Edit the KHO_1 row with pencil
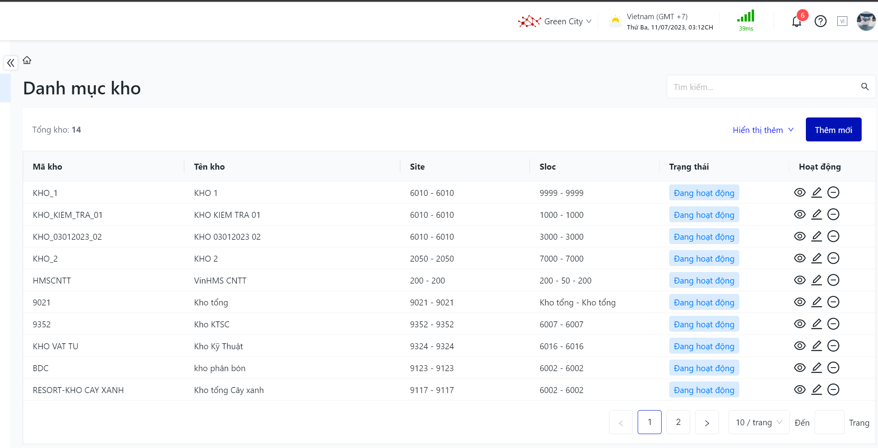This screenshot has height=448, width=878. [817, 192]
